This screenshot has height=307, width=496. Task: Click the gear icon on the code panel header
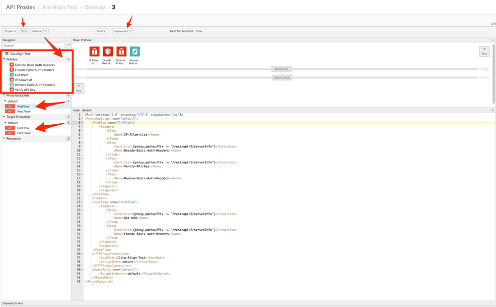pos(492,109)
